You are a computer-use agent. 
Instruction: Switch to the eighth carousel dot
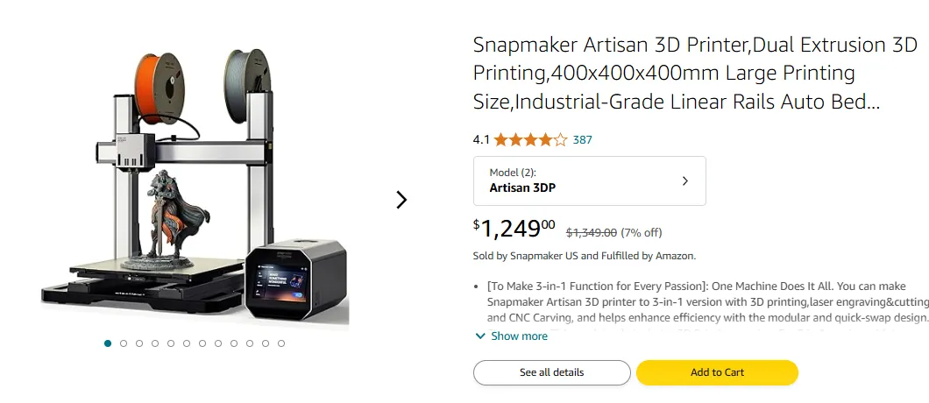coord(218,343)
